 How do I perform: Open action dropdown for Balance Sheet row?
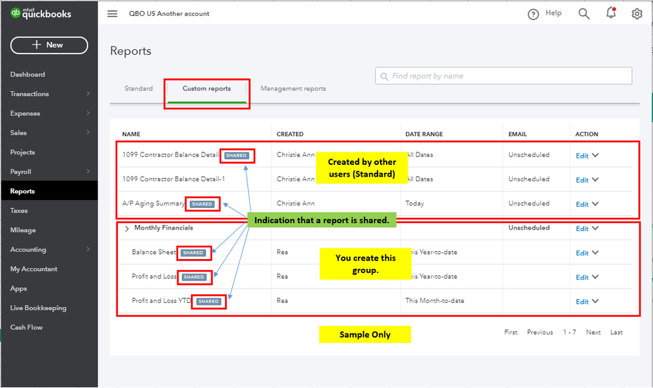[x=595, y=253]
